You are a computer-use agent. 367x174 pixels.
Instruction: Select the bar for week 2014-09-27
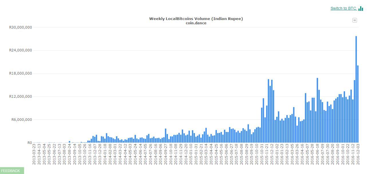tap(165, 135)
